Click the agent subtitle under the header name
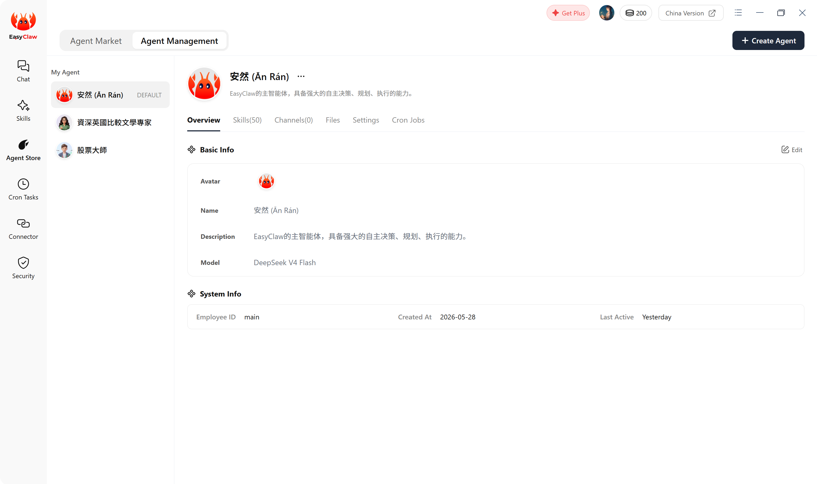The image size is (817, 484). click(x=322, y=94)
